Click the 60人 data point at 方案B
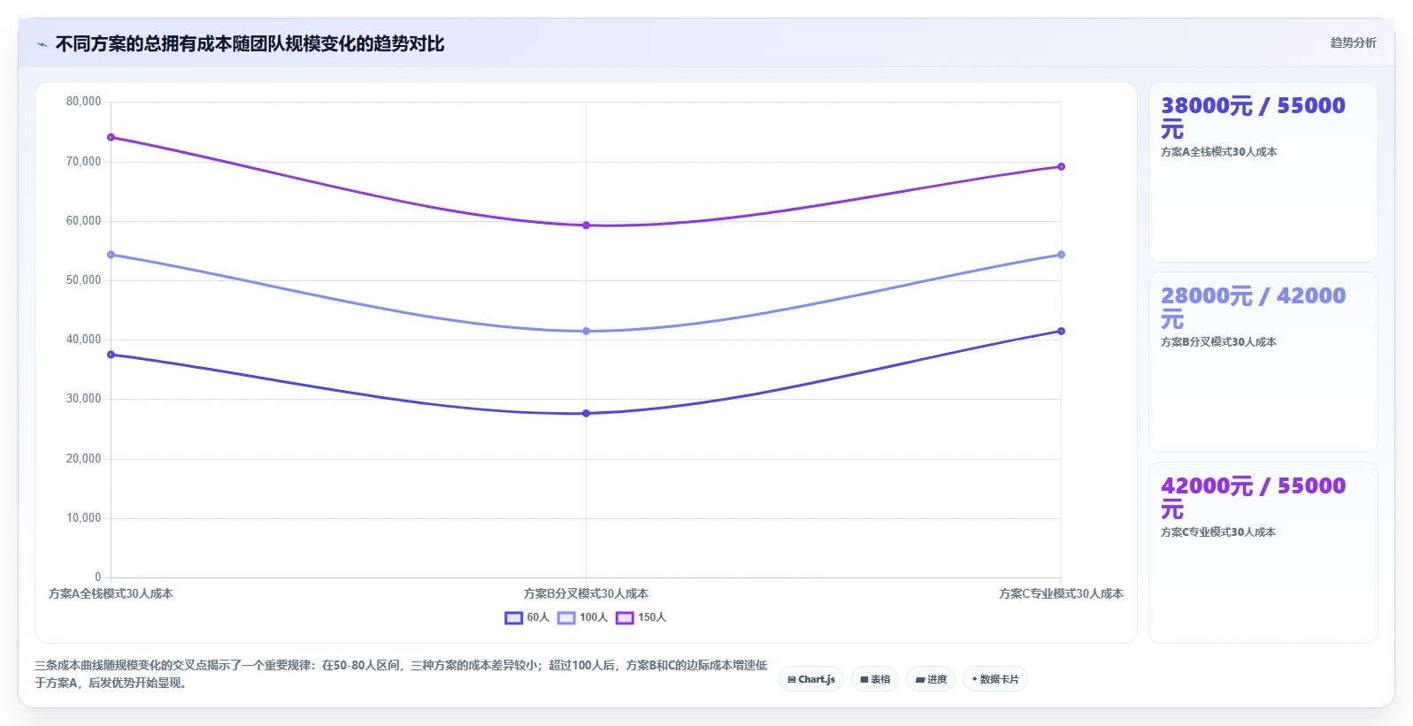This screenshot has height=726, width=1413. [586, 413]
